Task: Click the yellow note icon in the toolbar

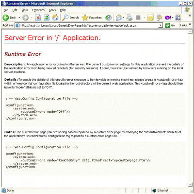Action: point(150,18)
